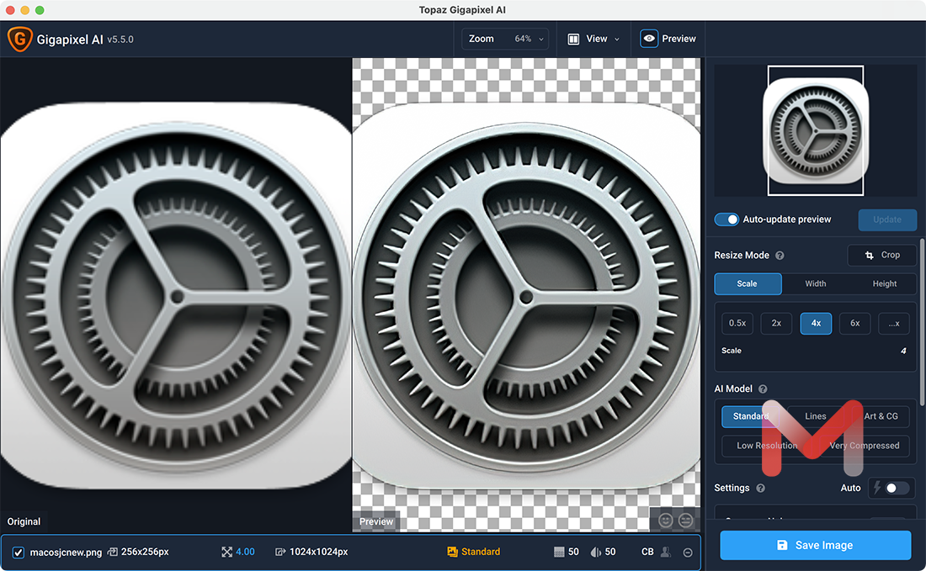The image size is (926, 571).
Task: Open Resize Mode help icon
Action: pos(780,256)
